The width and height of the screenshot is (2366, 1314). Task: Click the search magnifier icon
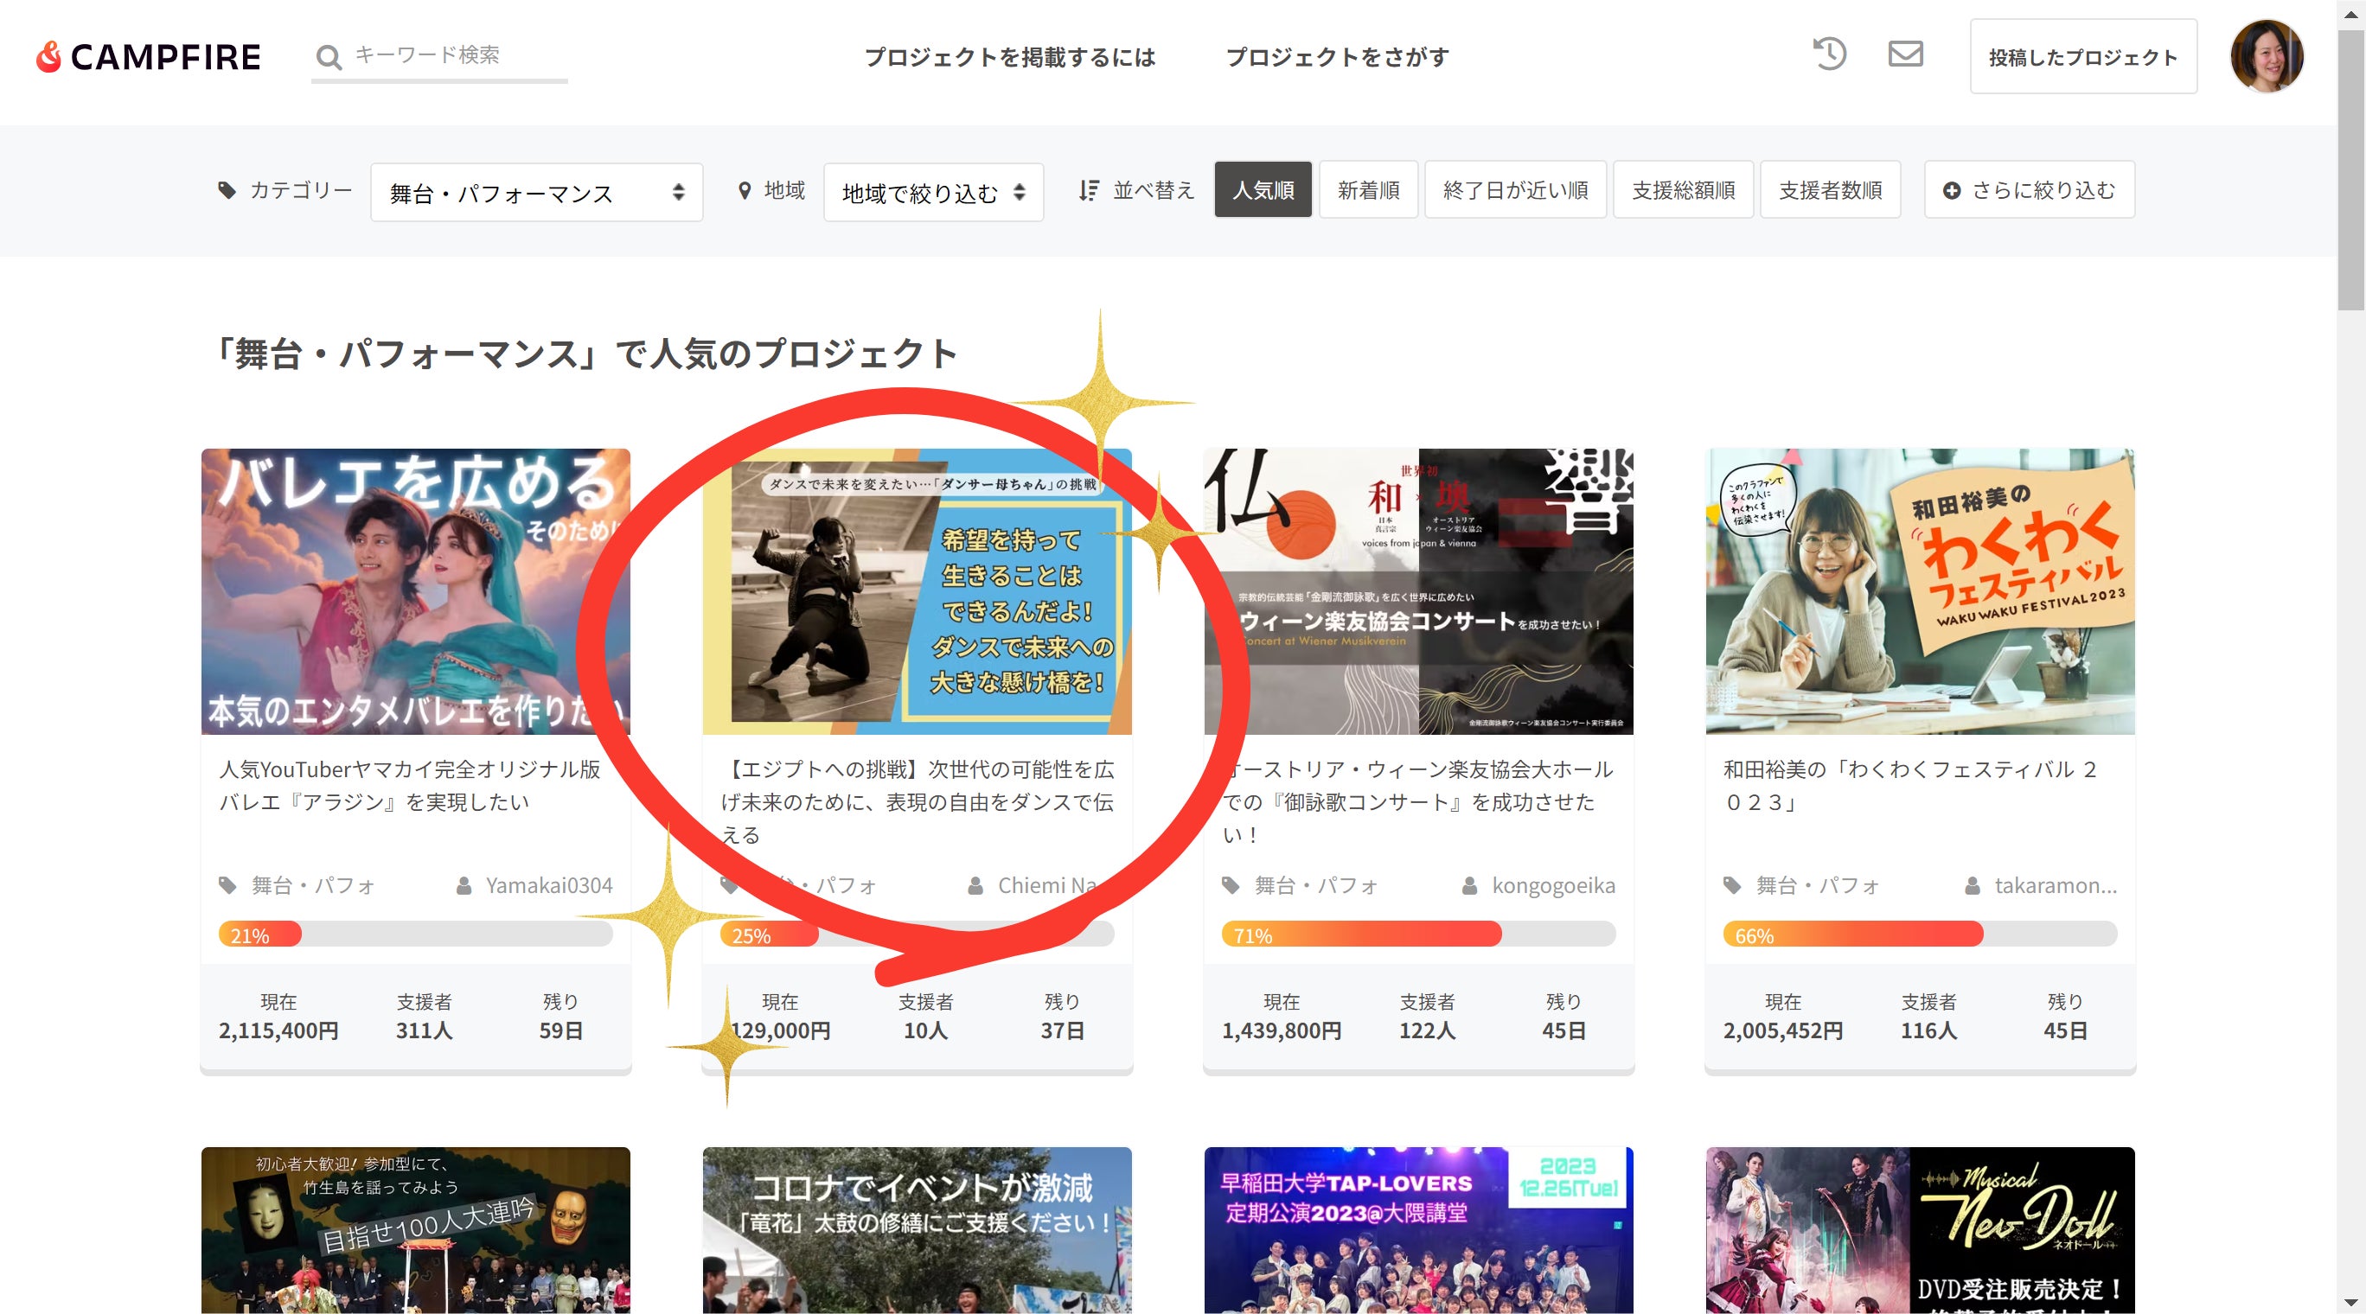[328, 57]
